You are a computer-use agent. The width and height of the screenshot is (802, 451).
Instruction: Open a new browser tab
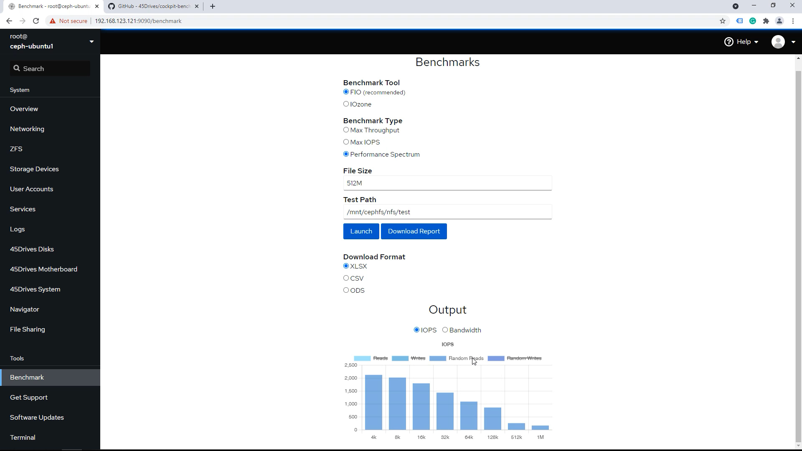click(213, 6)
